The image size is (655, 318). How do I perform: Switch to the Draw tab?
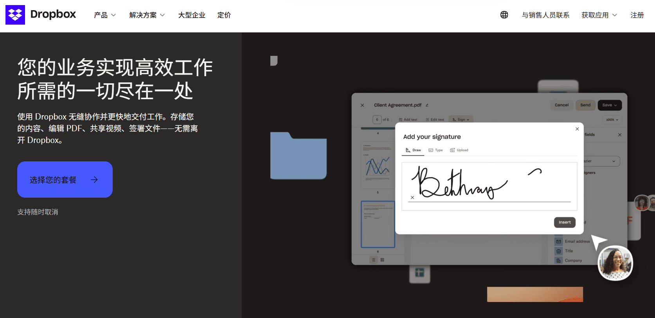click(413, 150)
